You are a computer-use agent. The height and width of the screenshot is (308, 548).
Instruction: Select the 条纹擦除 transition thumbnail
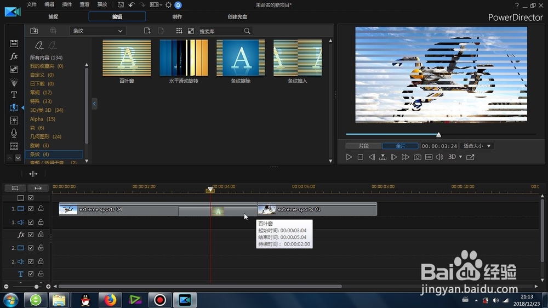pos(241,58)
